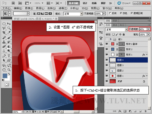Delete layer with trash icon
This screenshot has height=114, width=152.
(145, 111)
